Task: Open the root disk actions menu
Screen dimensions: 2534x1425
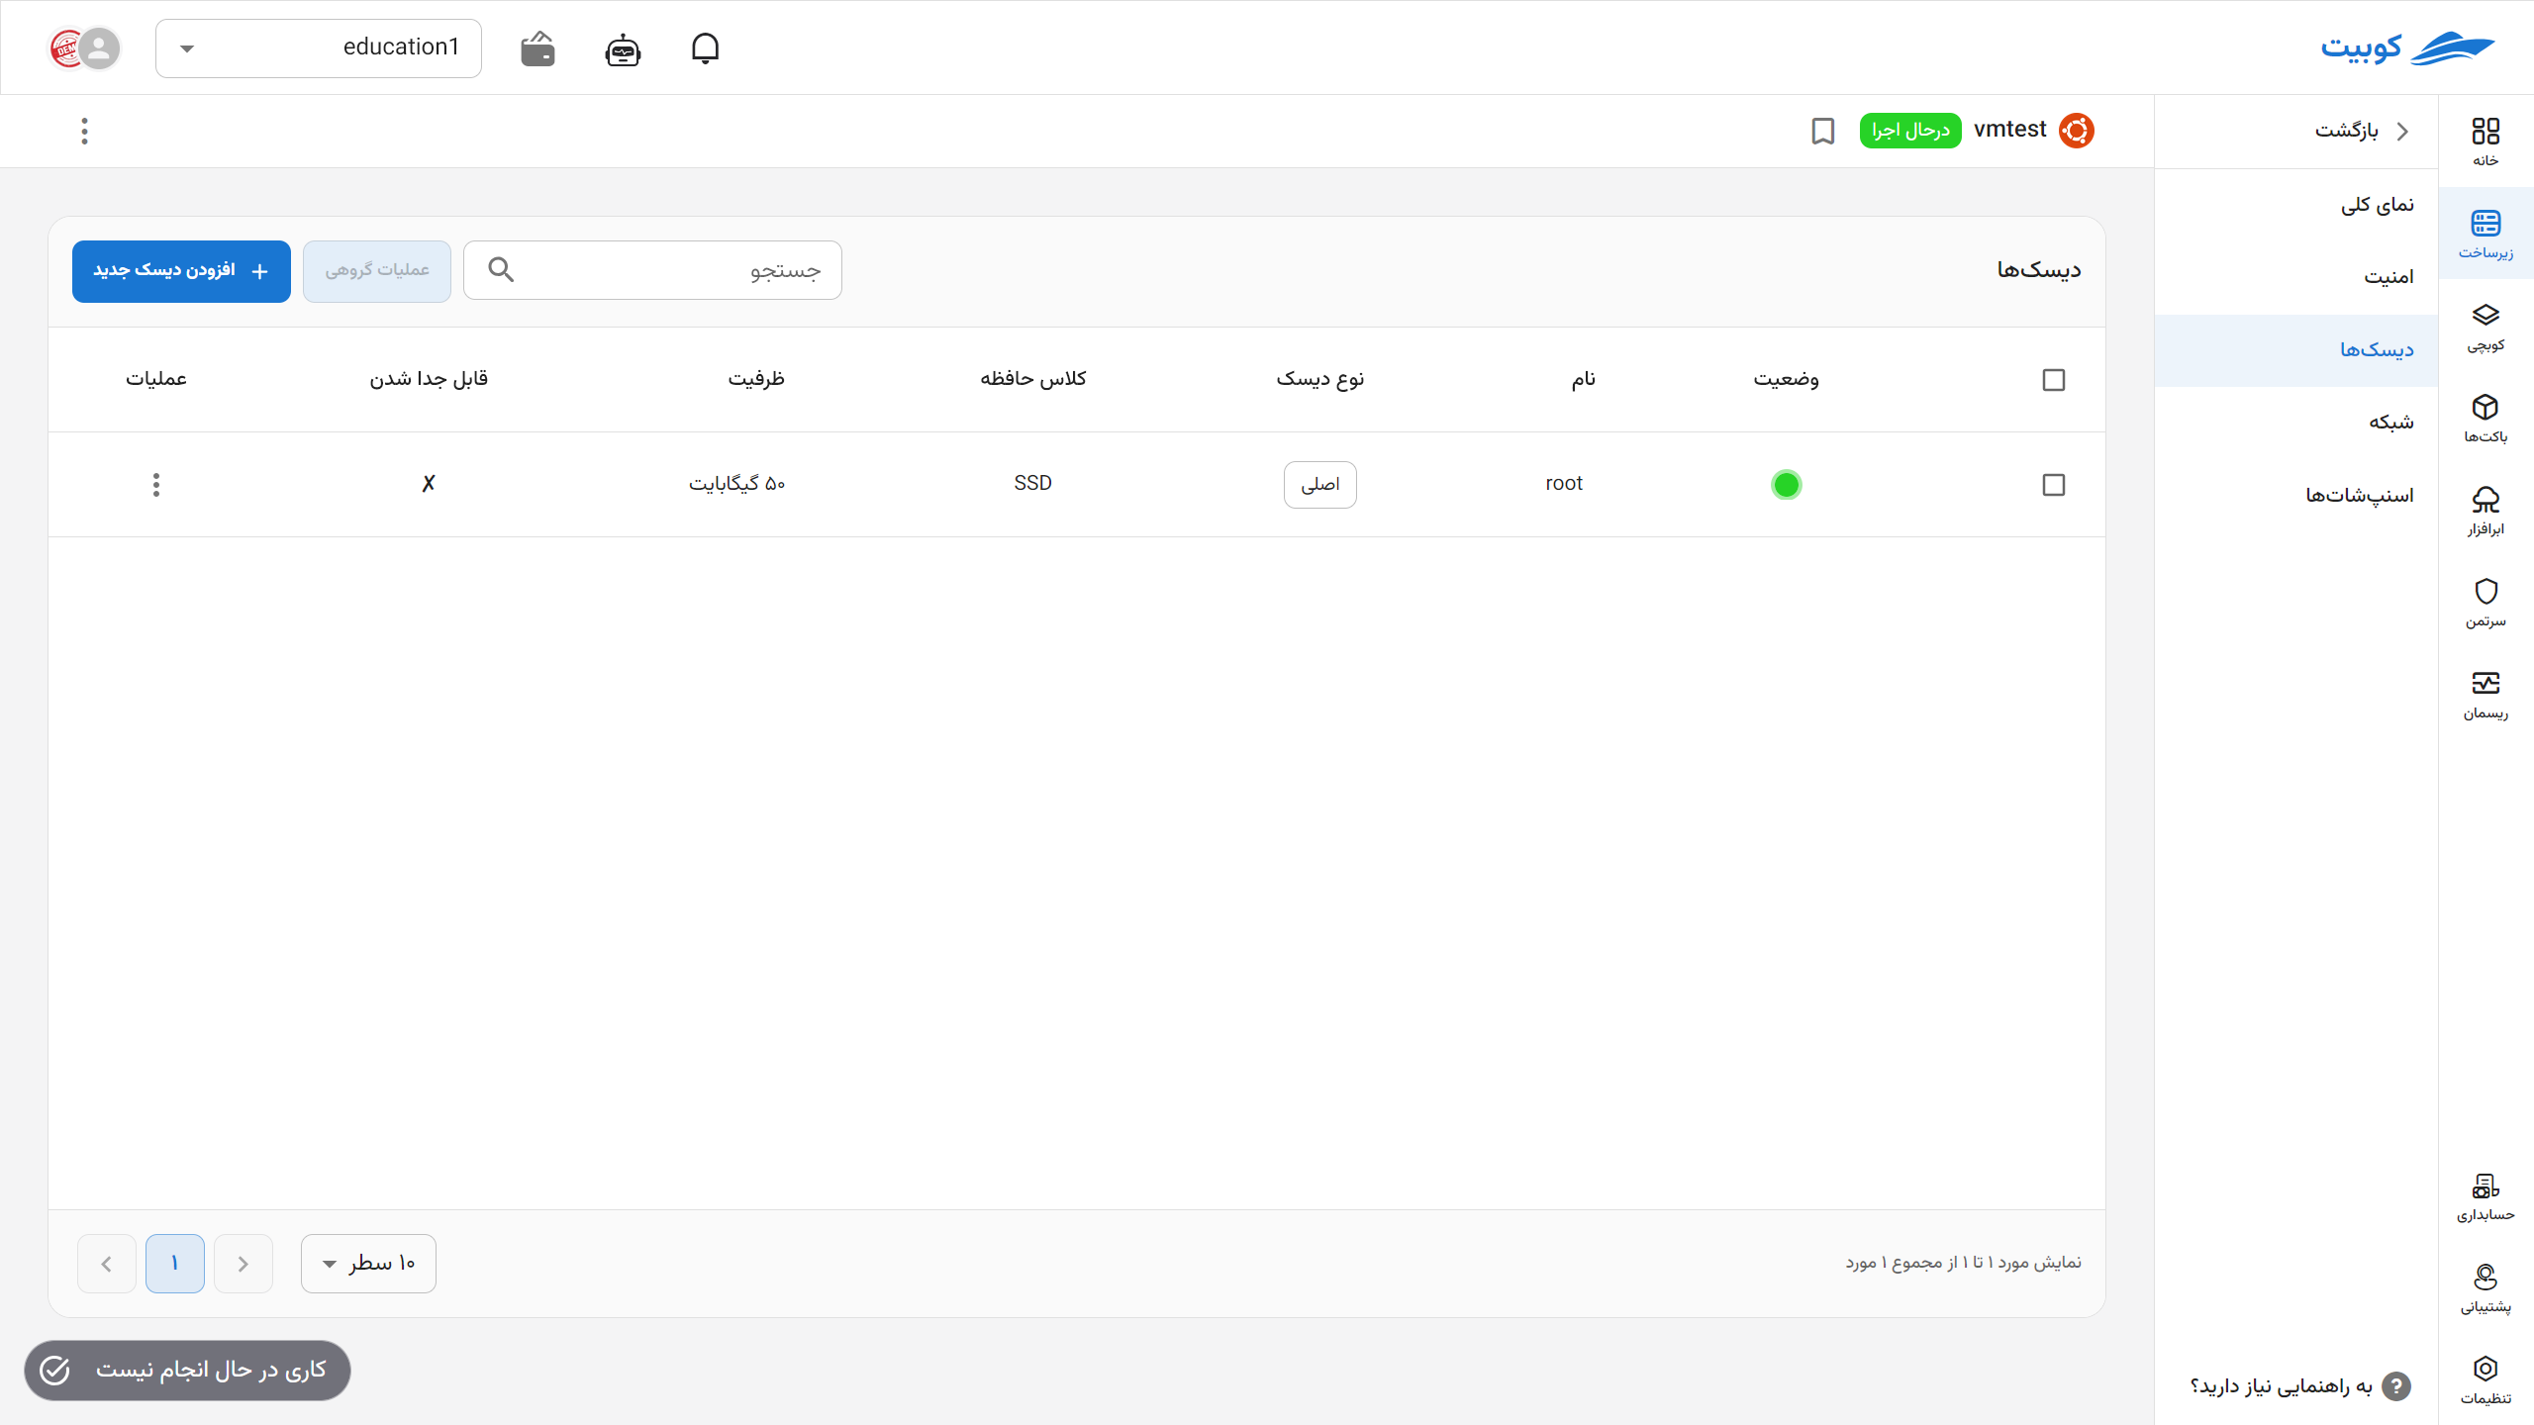Action: tap(155, 485)
